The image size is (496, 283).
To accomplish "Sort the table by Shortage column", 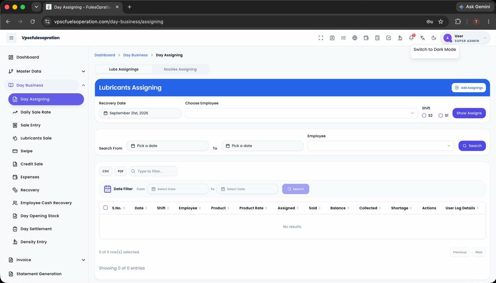I will pyautogui.click(x=402, y=208).
